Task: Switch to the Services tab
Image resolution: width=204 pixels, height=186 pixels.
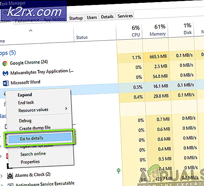Action: click(125, 16)
